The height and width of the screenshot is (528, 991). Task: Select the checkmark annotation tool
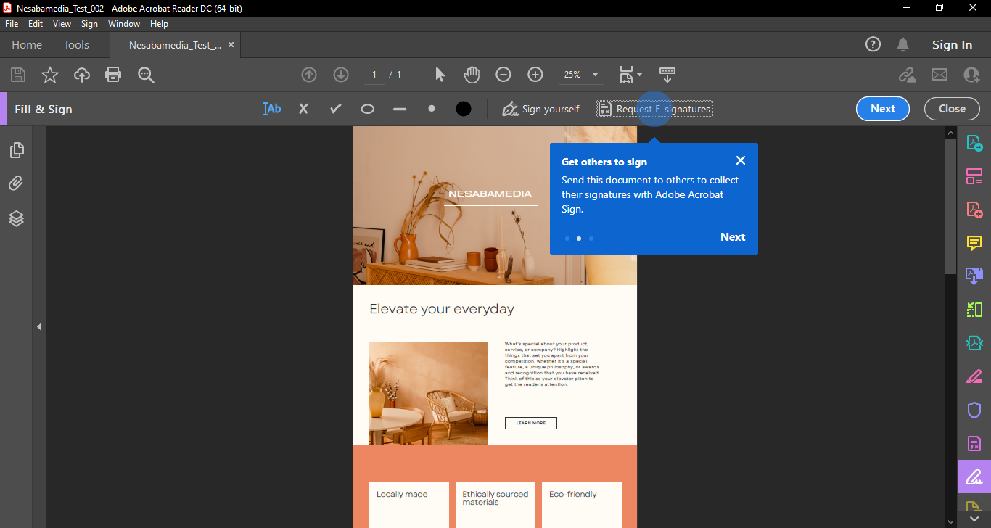click(x=335, y=109)
